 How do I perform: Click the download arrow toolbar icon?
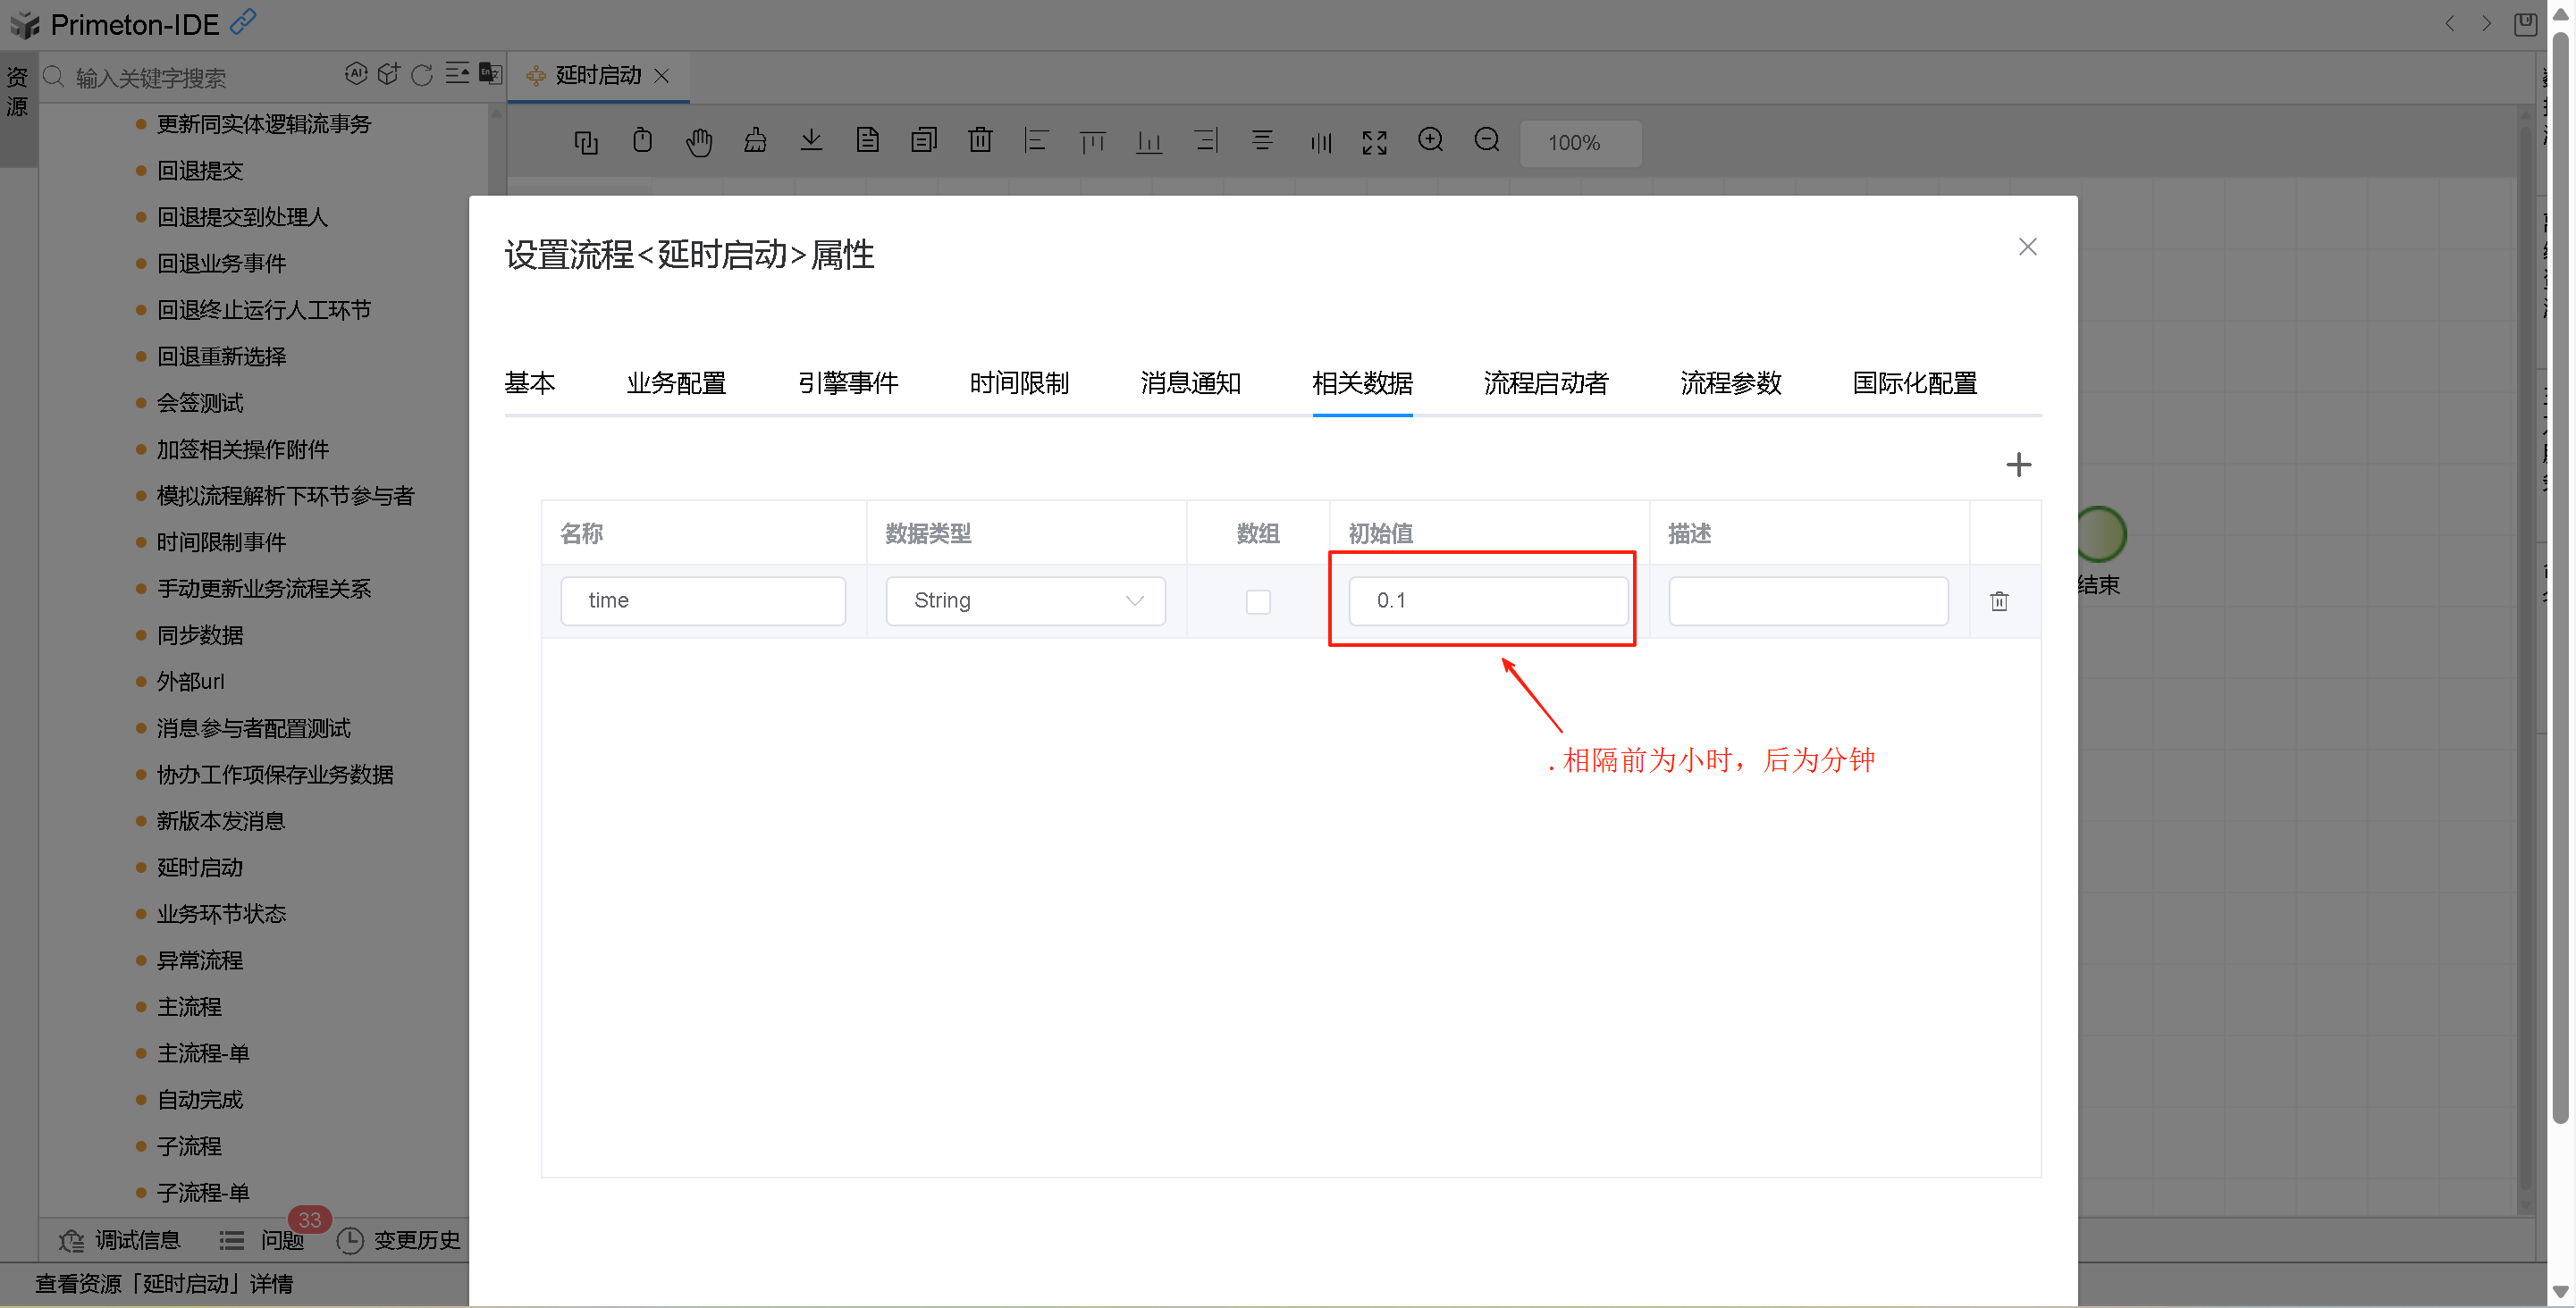(811, 141)
